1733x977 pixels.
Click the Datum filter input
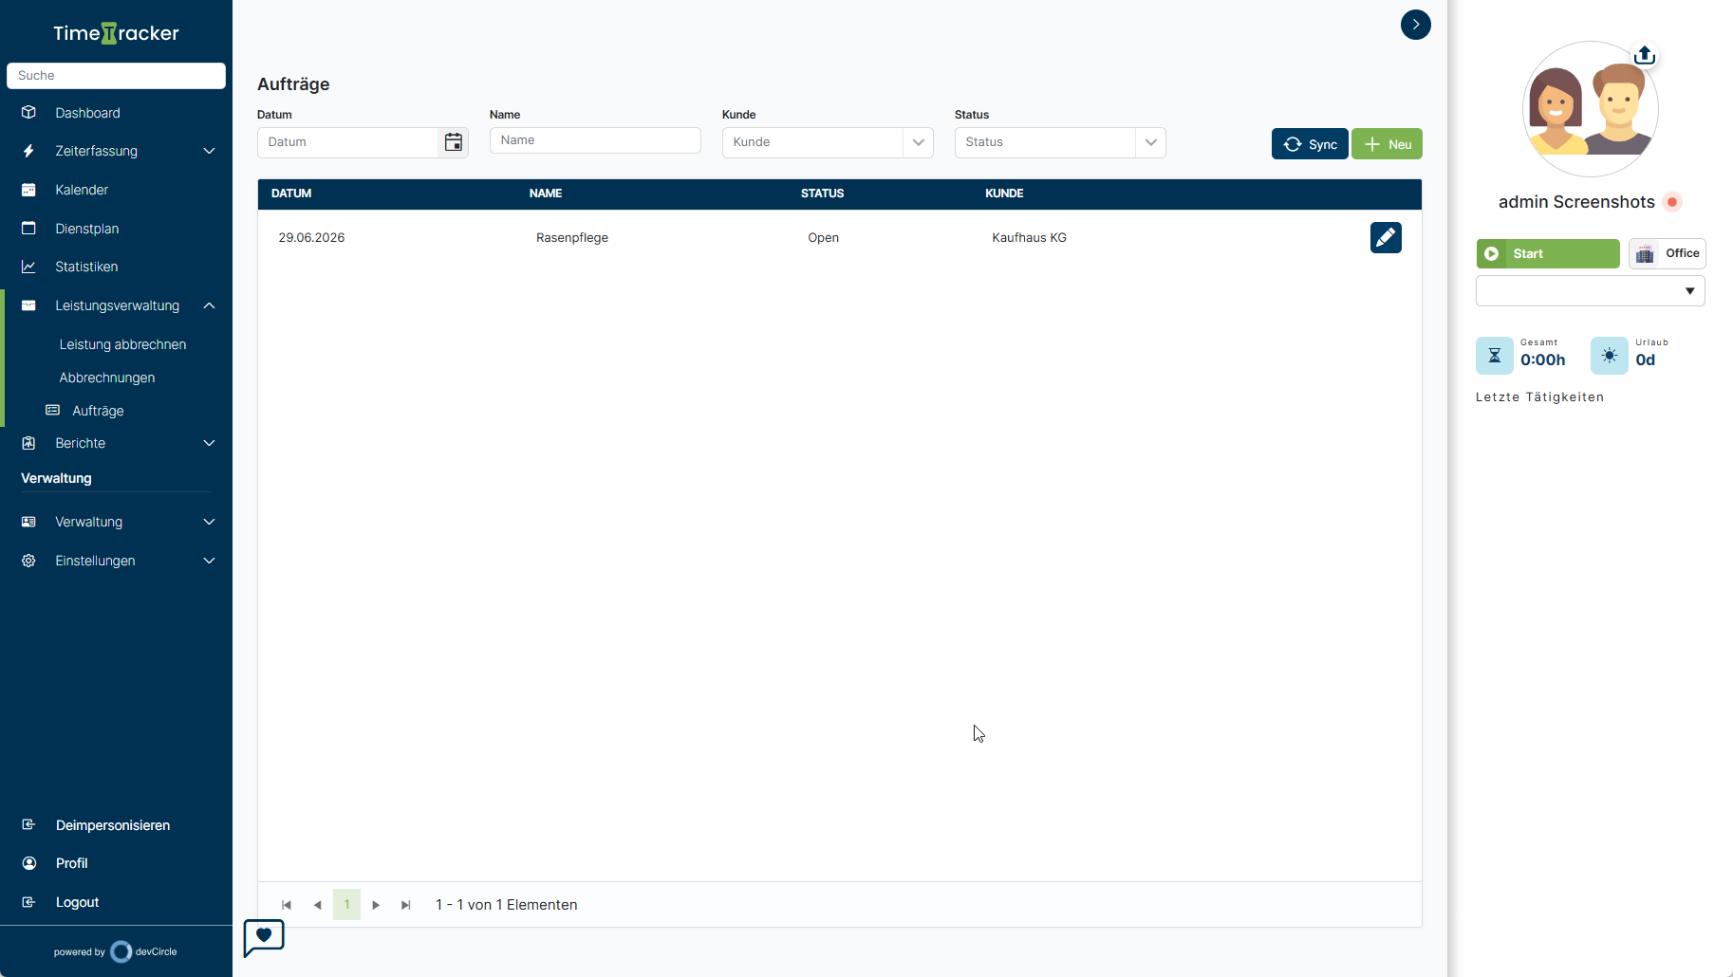(347, 142)
